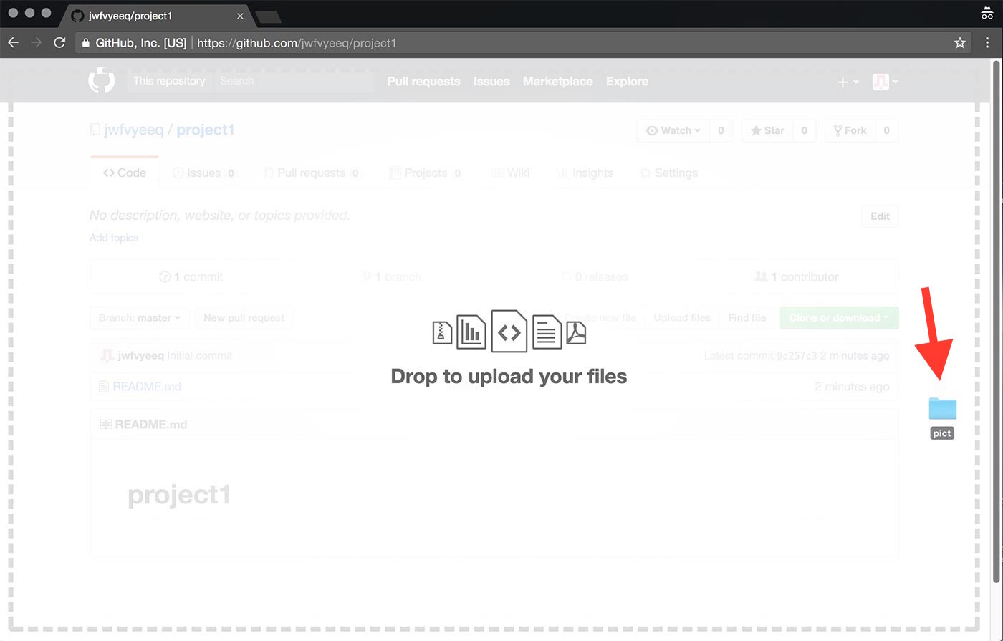Expand the Clone or download dropdown
The height and width of the screenshot is (641, 1003).
[839, 318]
